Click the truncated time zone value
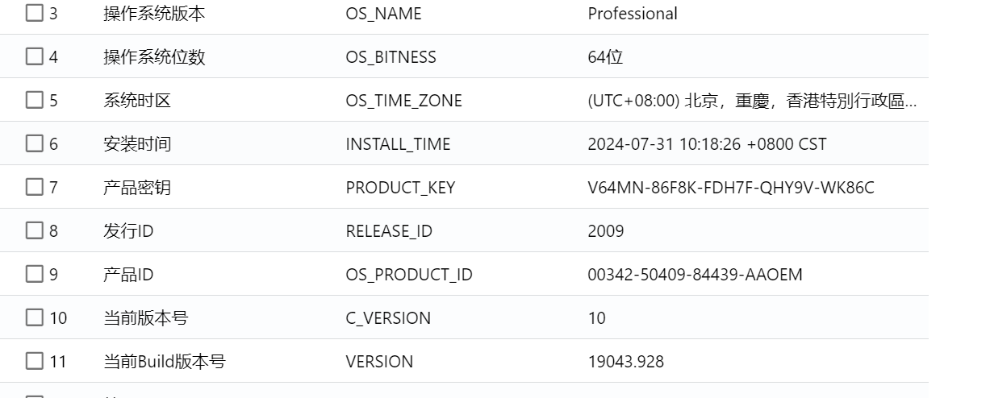Image resolution: width=990 pixels, height=398 pixels. (751, 101)
